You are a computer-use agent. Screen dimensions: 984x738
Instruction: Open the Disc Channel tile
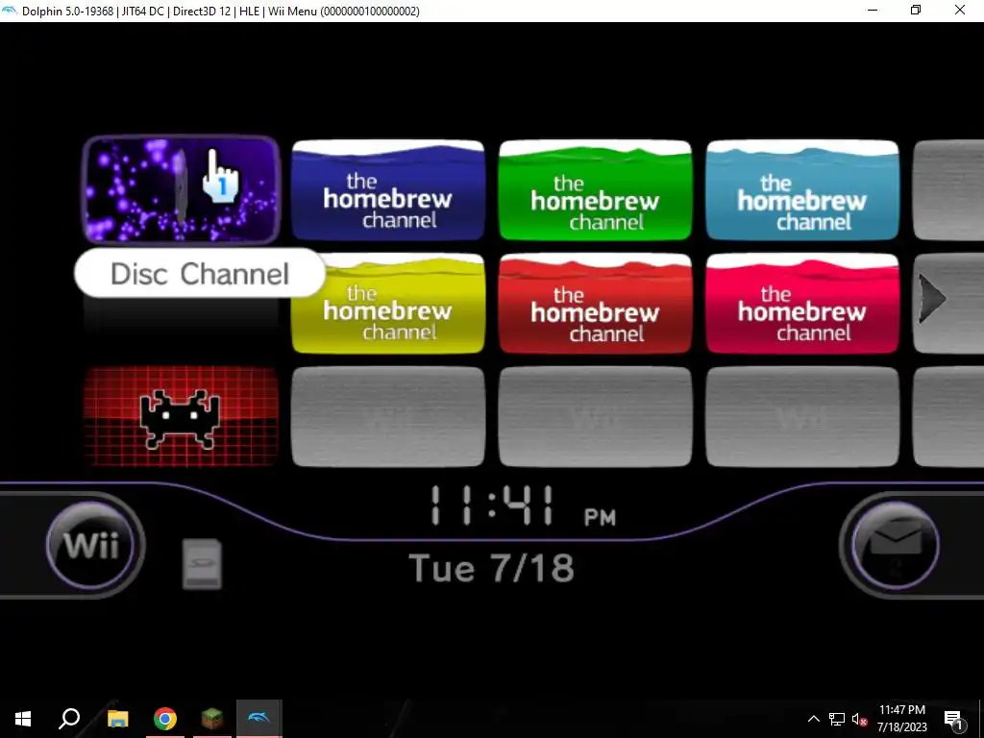(181, 189)
